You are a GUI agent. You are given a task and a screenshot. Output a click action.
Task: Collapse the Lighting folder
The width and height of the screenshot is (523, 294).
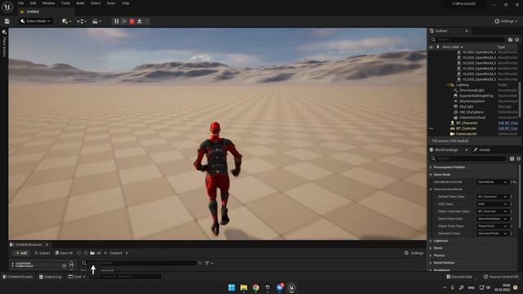[448, 85]
